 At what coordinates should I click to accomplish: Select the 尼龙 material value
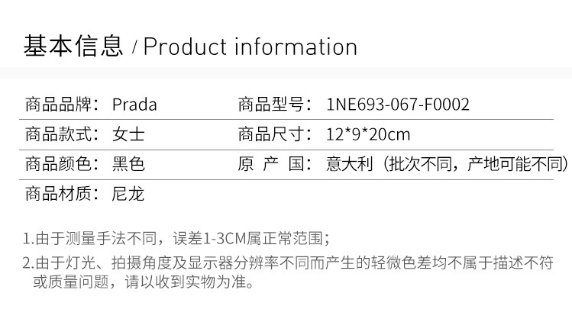tap(128, 194)
